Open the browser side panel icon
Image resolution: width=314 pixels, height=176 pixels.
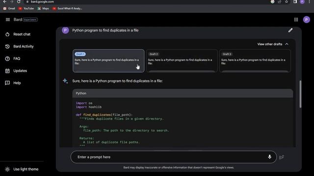[x=295, y=1]
